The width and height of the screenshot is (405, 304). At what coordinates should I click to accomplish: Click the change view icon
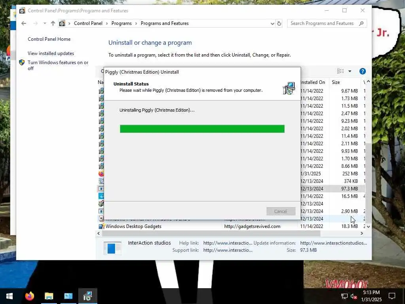tap(341, 71)
